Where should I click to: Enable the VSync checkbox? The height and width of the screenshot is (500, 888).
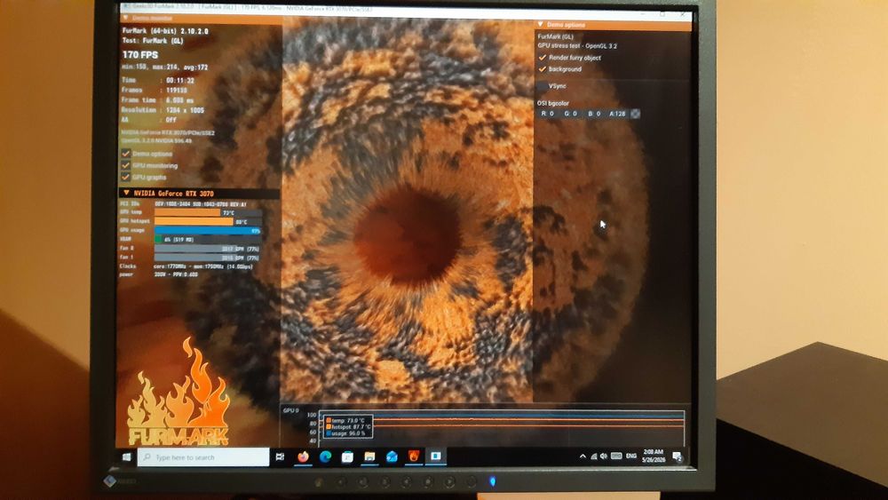point(542,86)
